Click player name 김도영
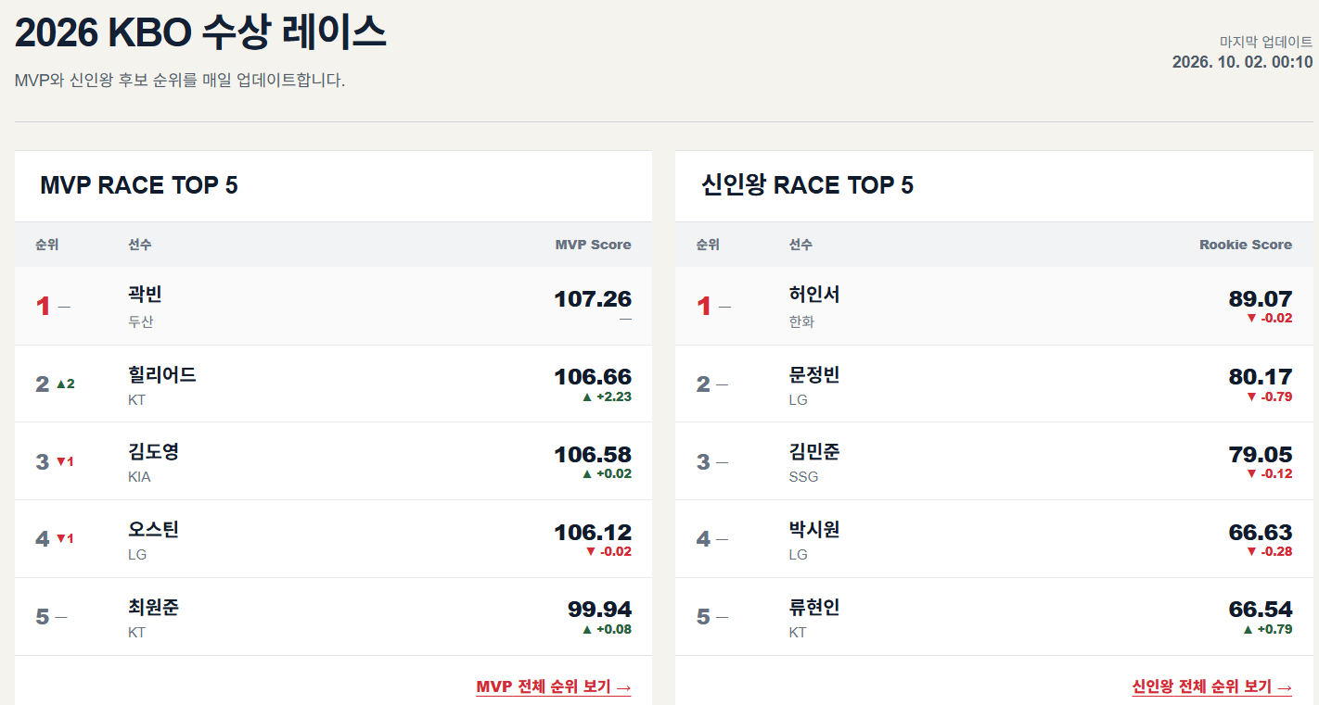Screen dimensions: 1319x705 (x=153, y=452)
